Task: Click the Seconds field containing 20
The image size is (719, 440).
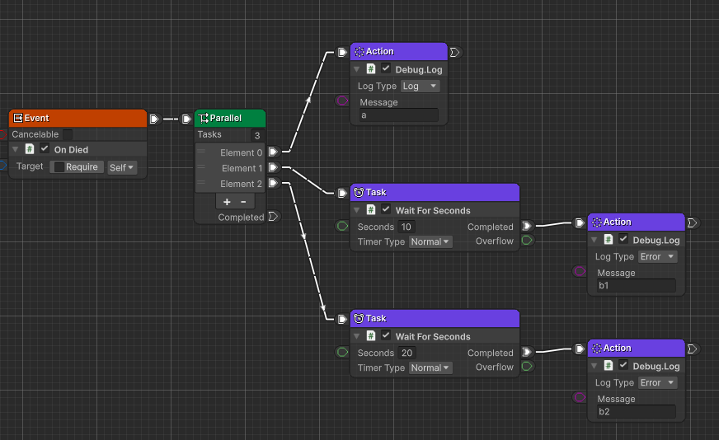Action: (x=407, y=353)
